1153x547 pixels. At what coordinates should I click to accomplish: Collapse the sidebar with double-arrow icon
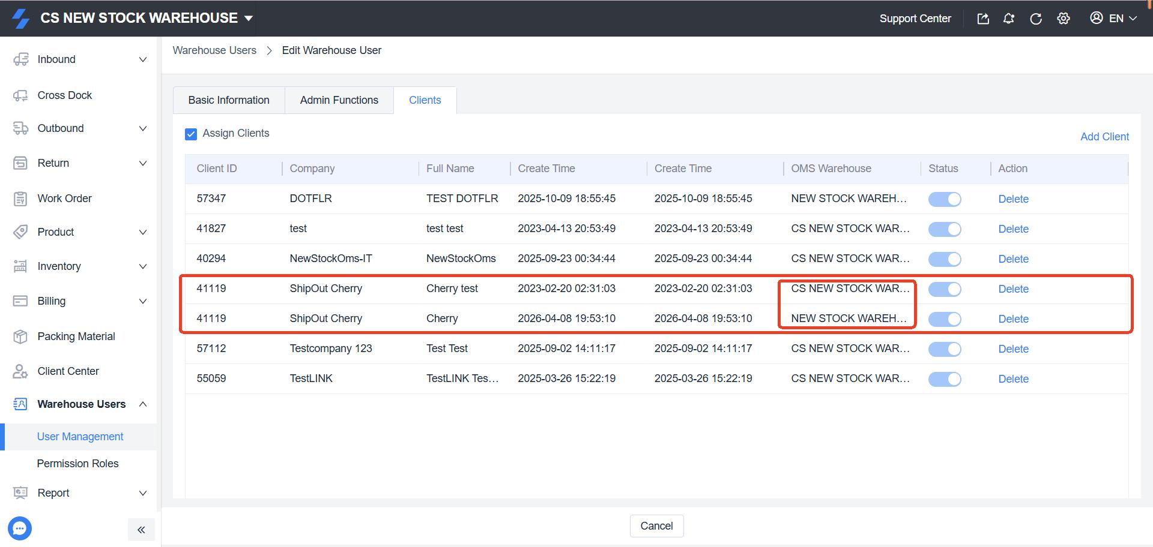click(x=141, y=530)
